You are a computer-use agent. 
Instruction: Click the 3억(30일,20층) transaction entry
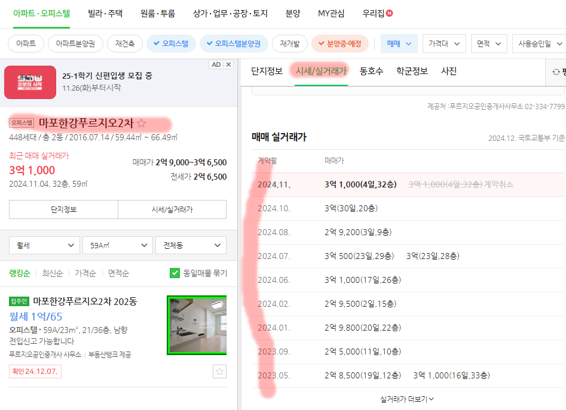pos(351,208)
